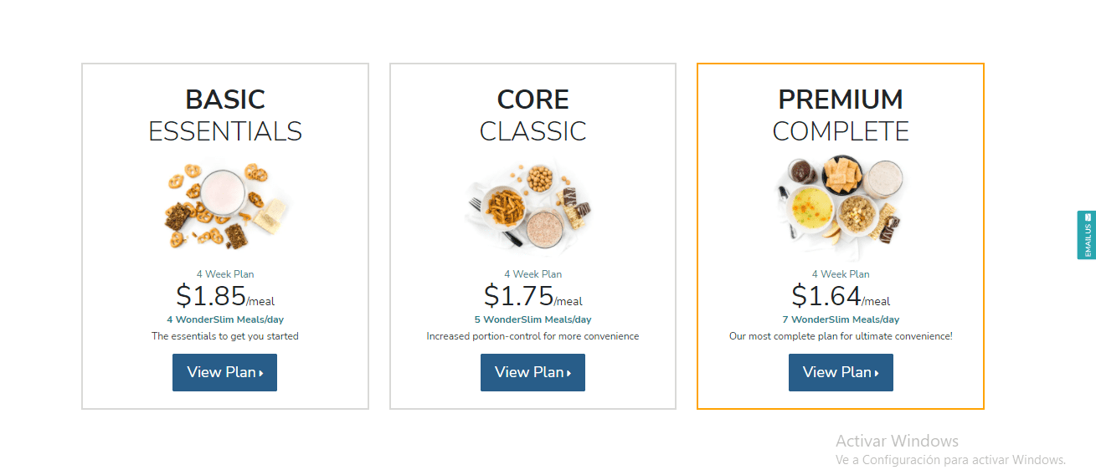Select the PREMIUM COMPLETE heading
The width and height of the screenshot is (1096, 475).
tap(841, 115)
